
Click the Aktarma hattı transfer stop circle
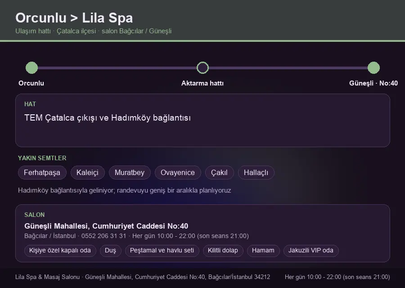[x=202, y=68]
